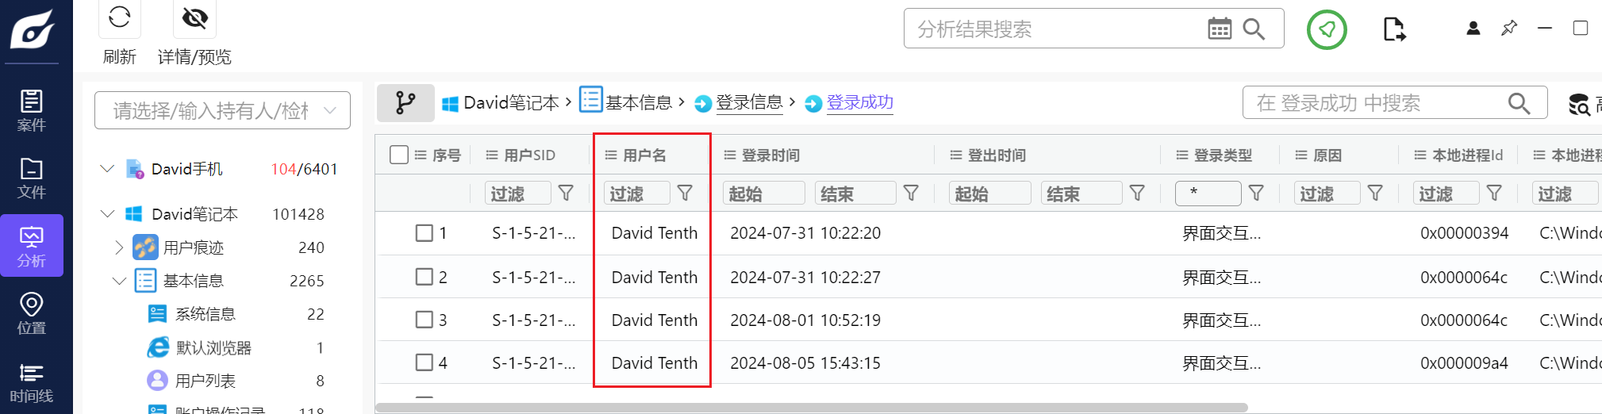Viewport: 1602px width, 414px height.
Task: Open the calendar date picker in search
Action: tap(1219, 29)
